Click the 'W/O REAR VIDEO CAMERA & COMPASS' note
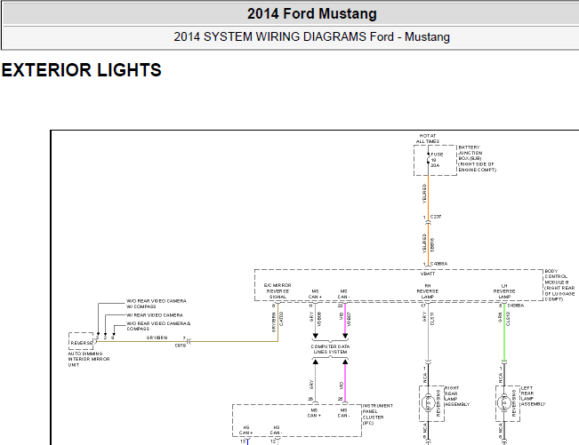 pos(159,326)
